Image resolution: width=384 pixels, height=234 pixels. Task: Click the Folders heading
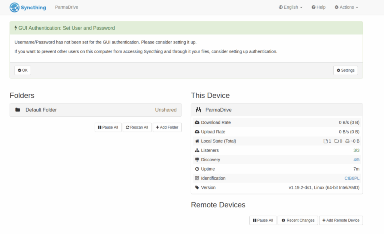coord(22,96)
